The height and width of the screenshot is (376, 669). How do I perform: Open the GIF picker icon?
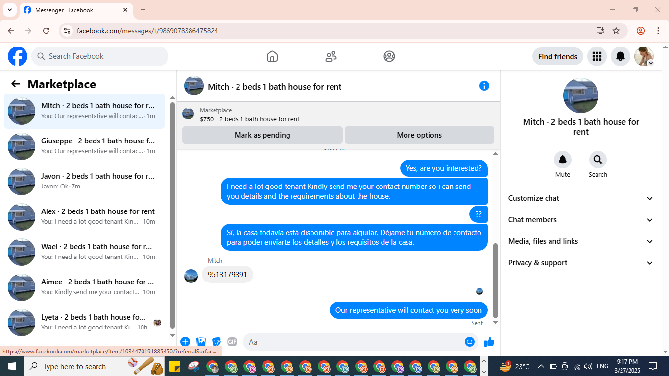pos(232,342)
